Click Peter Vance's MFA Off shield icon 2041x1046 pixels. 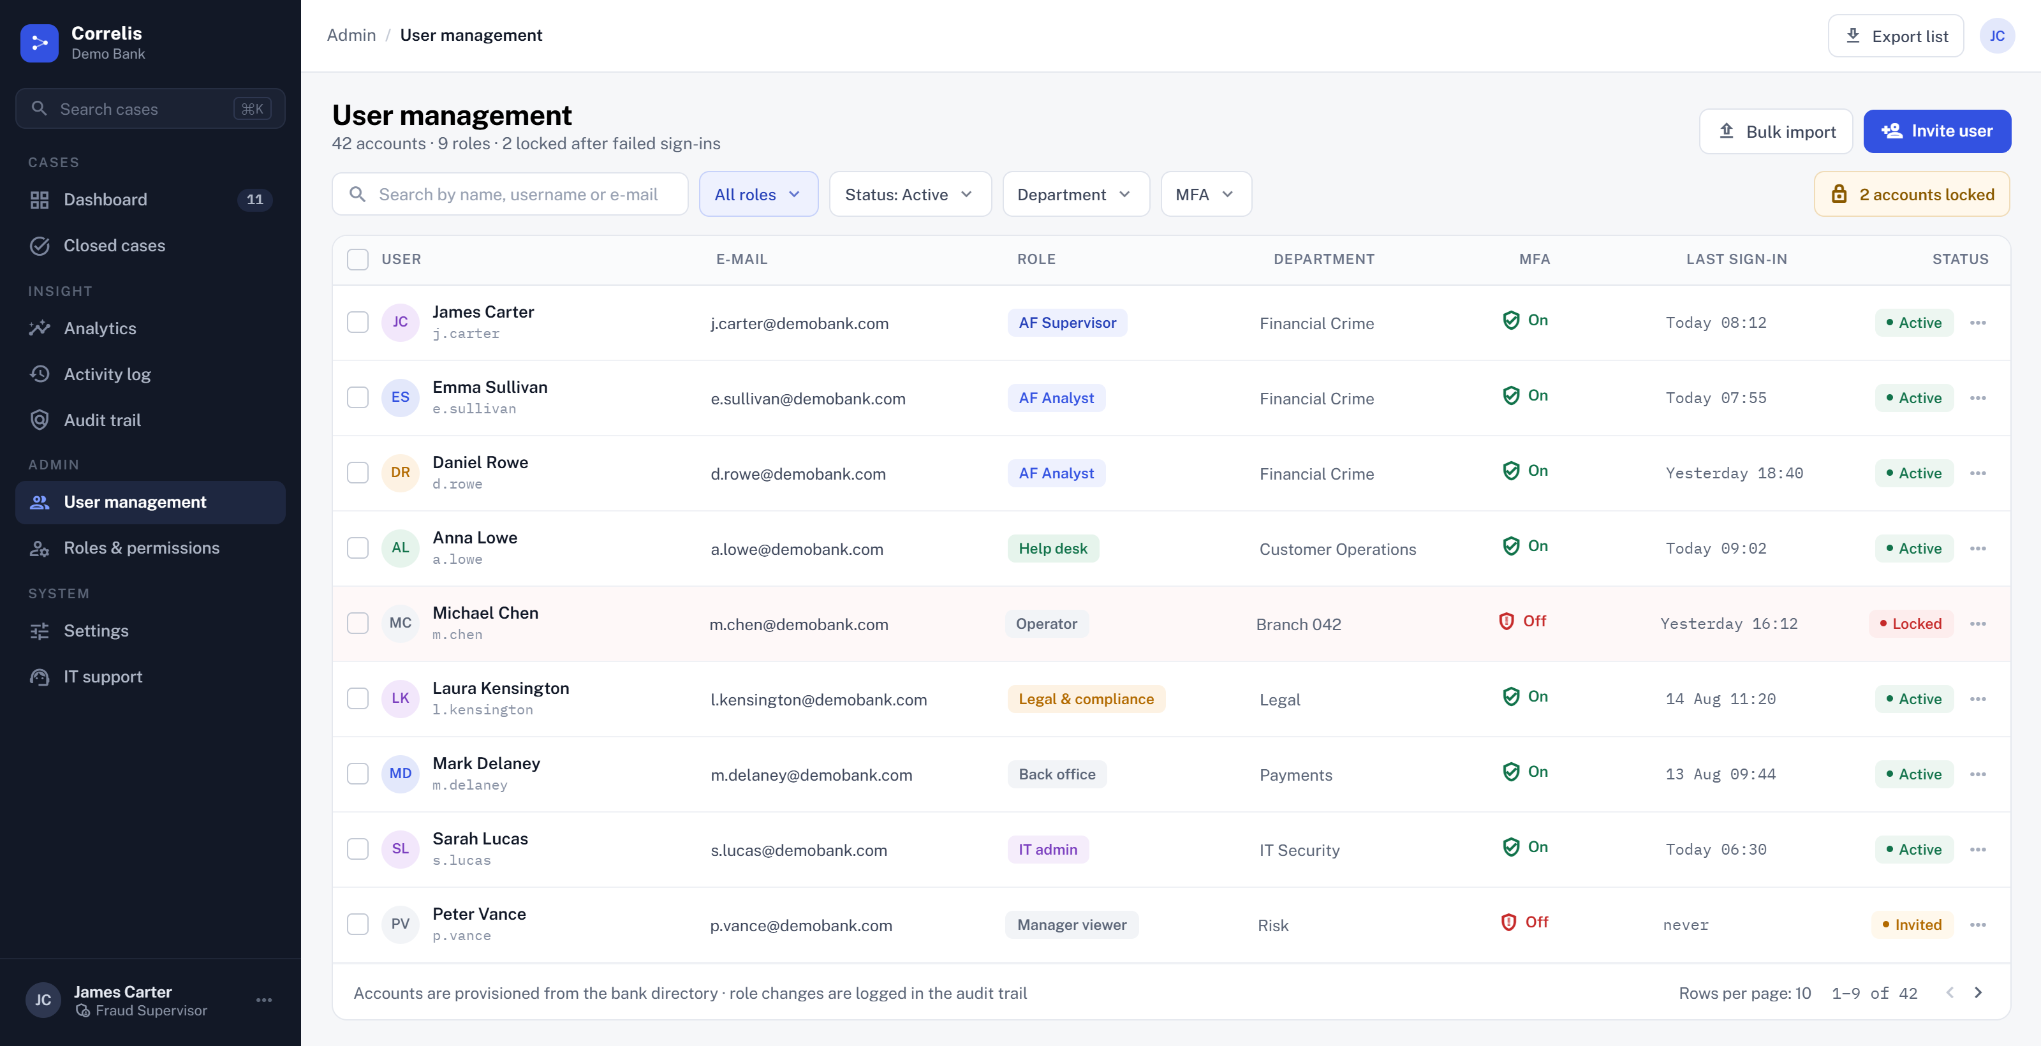coord(1508,922)
